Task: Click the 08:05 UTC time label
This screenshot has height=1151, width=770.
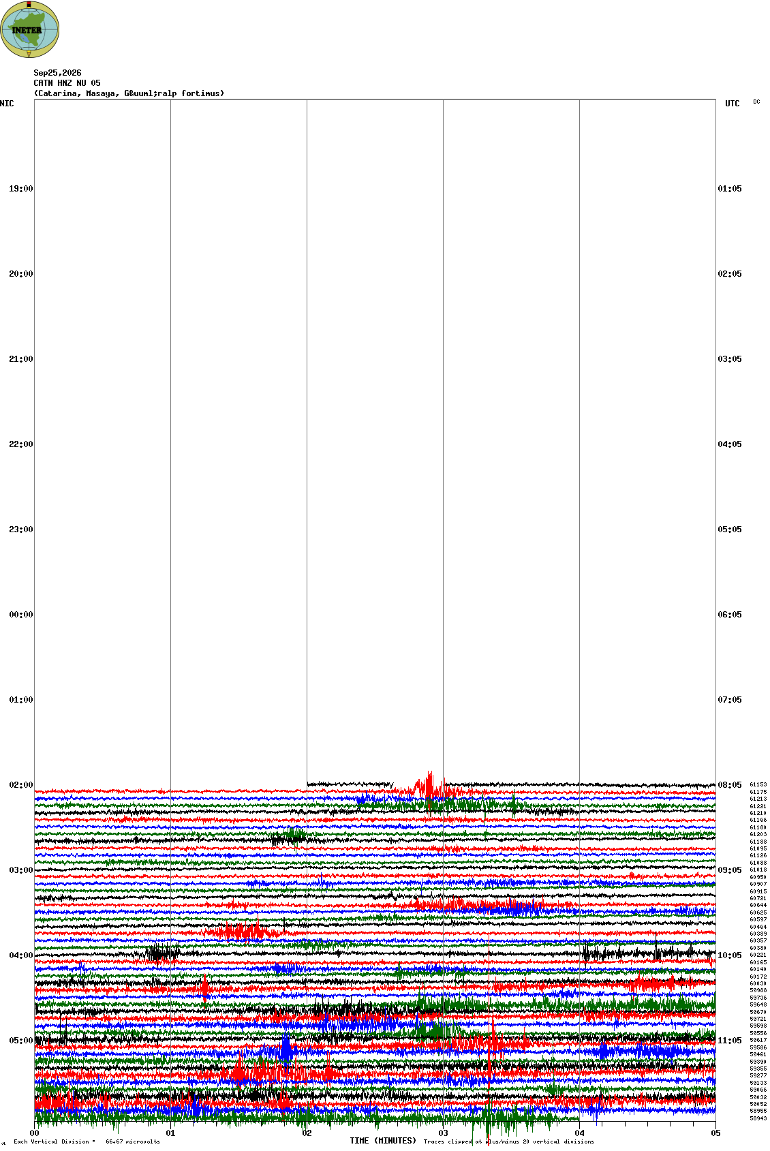Action: [x=730, y=785]
